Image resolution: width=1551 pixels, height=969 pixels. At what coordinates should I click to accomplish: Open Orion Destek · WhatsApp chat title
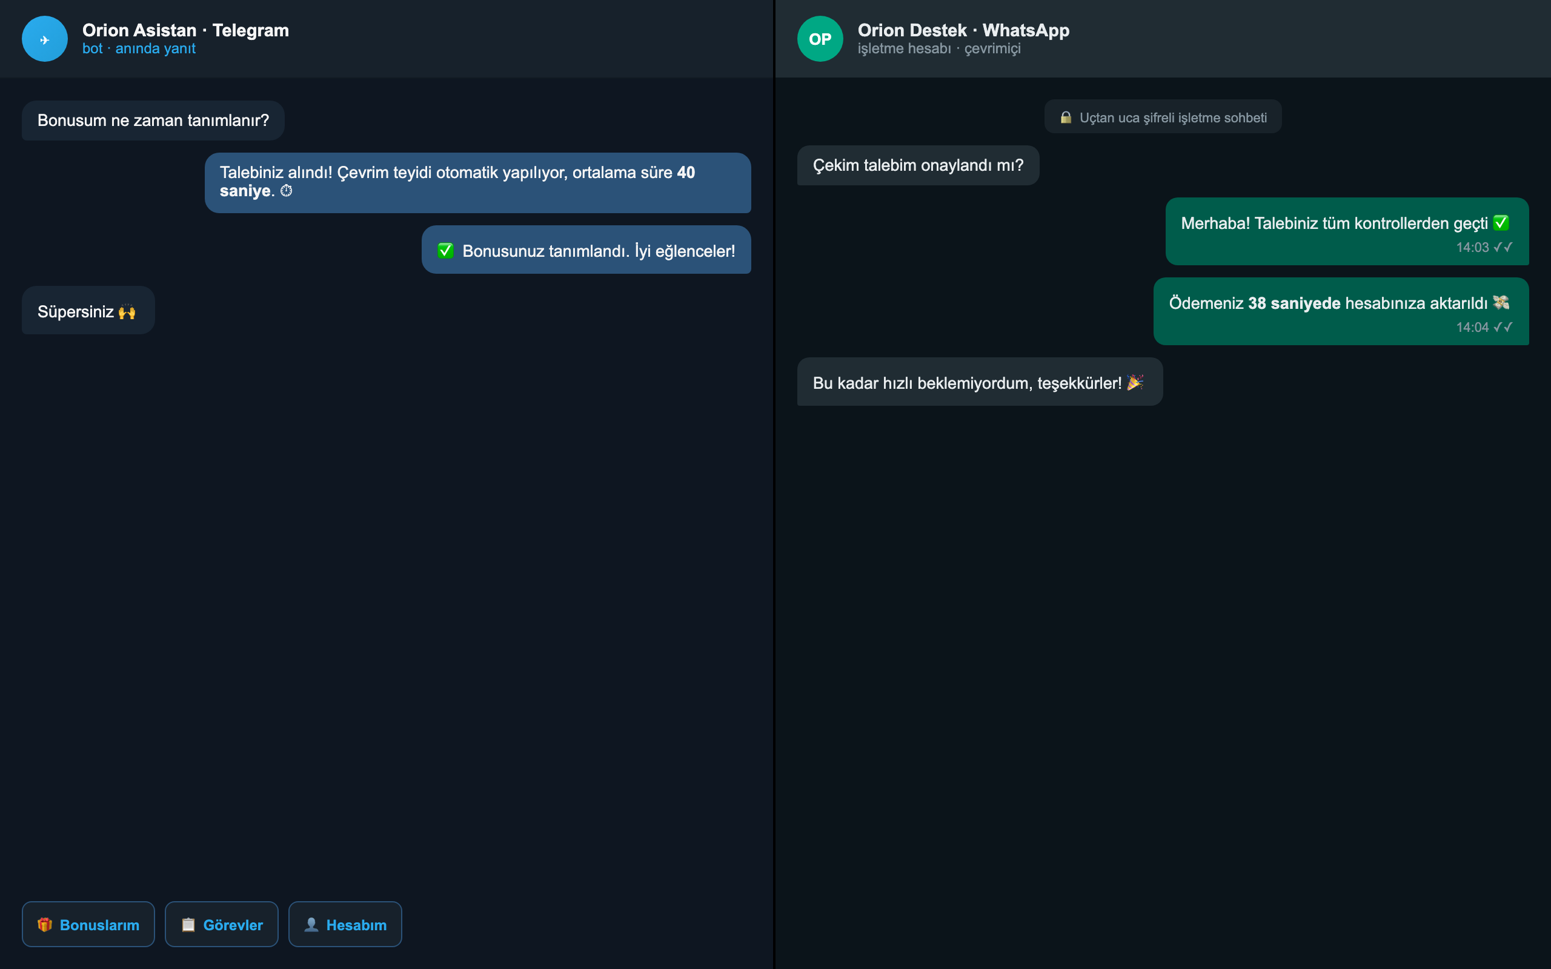[963, 30]
